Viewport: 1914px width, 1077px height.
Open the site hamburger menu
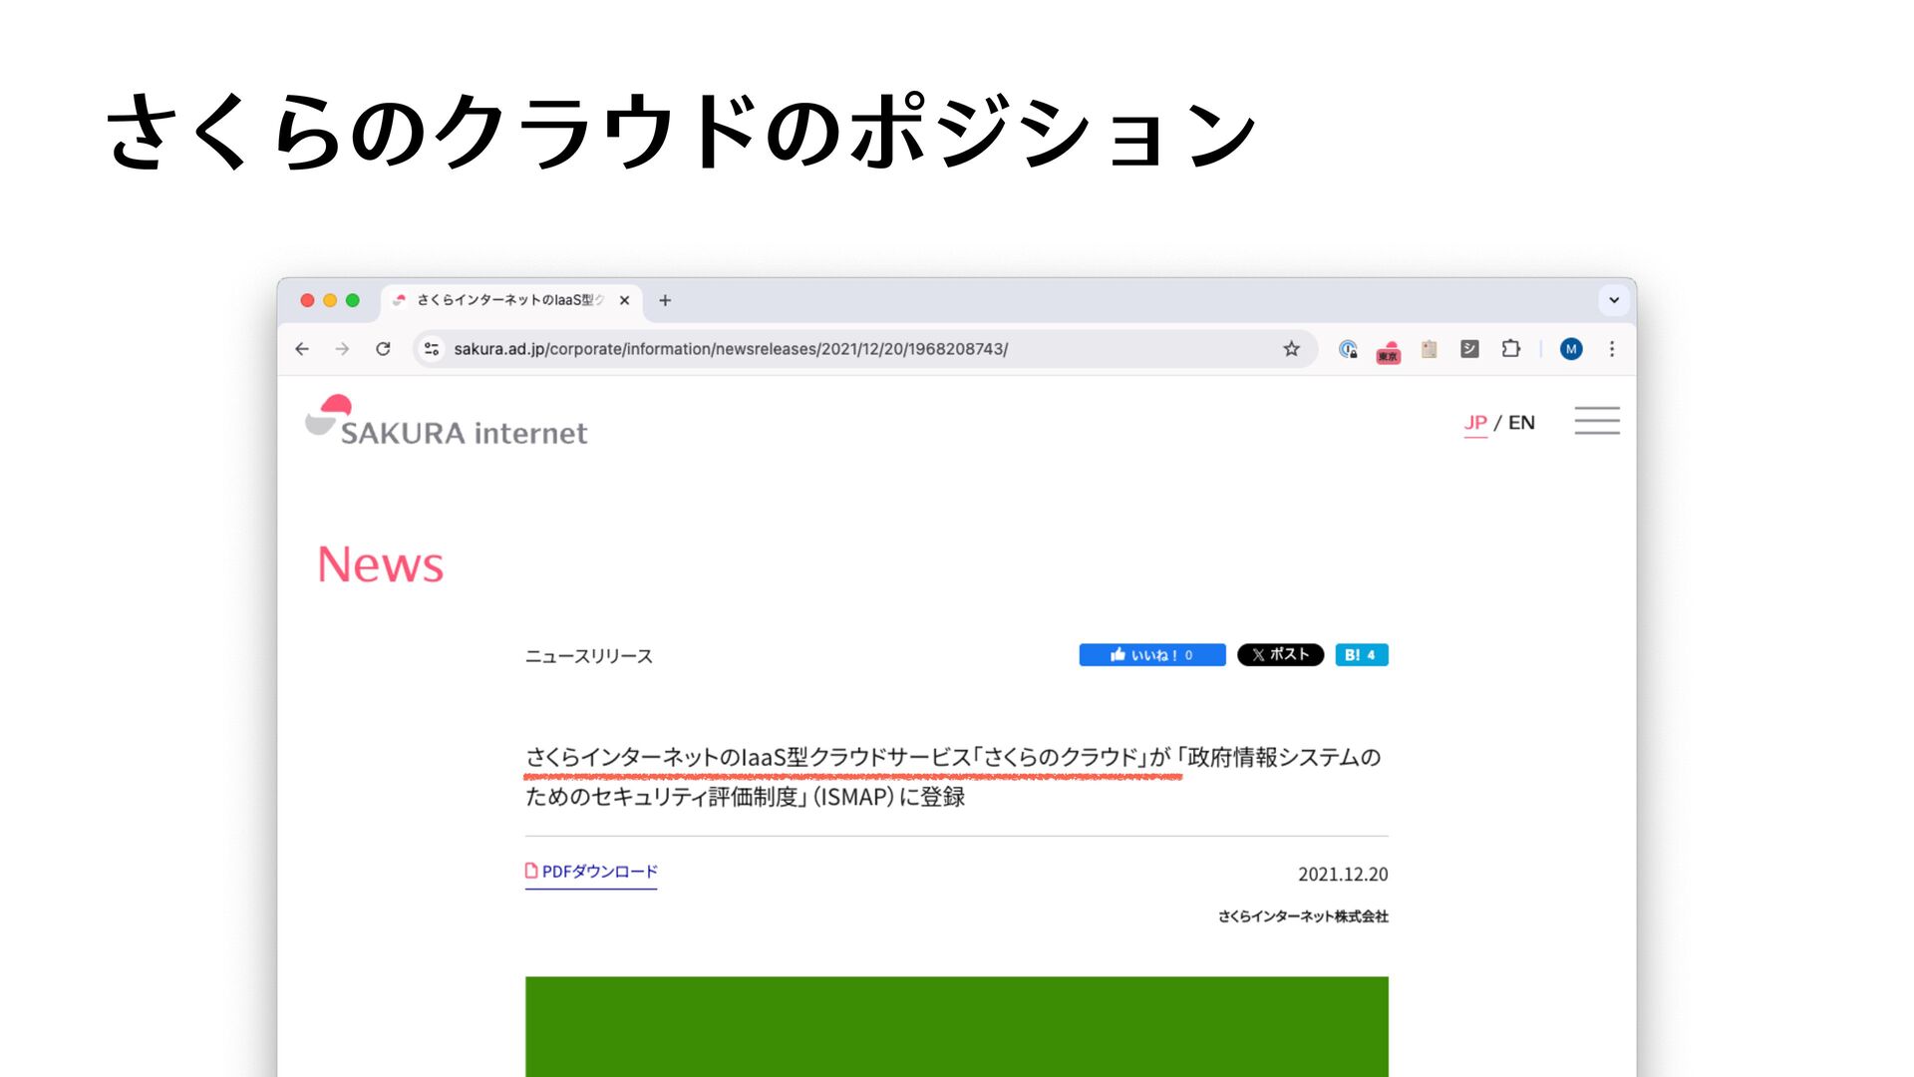1596,421
